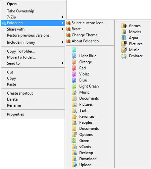Image resolution: width=151 pixels, height=169 pixels.
Task: Click the Folderico icon beside Select custom icon
Action: [x=68, y=23]
